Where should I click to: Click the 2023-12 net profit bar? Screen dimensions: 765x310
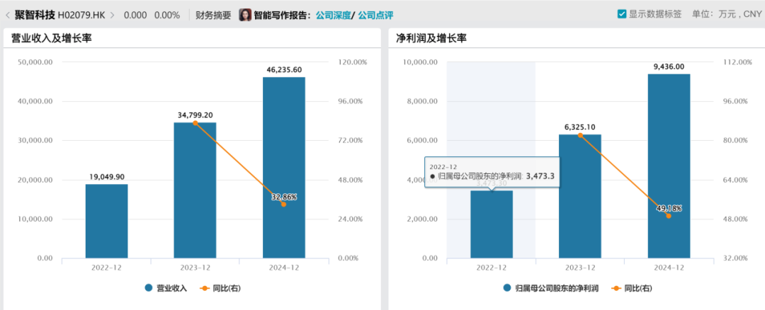pyautogui.click(x=579, y=197)
